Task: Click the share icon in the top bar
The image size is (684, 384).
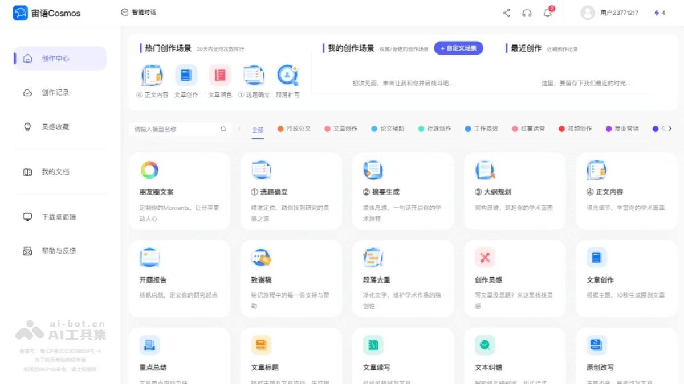Action: [506, 13]
